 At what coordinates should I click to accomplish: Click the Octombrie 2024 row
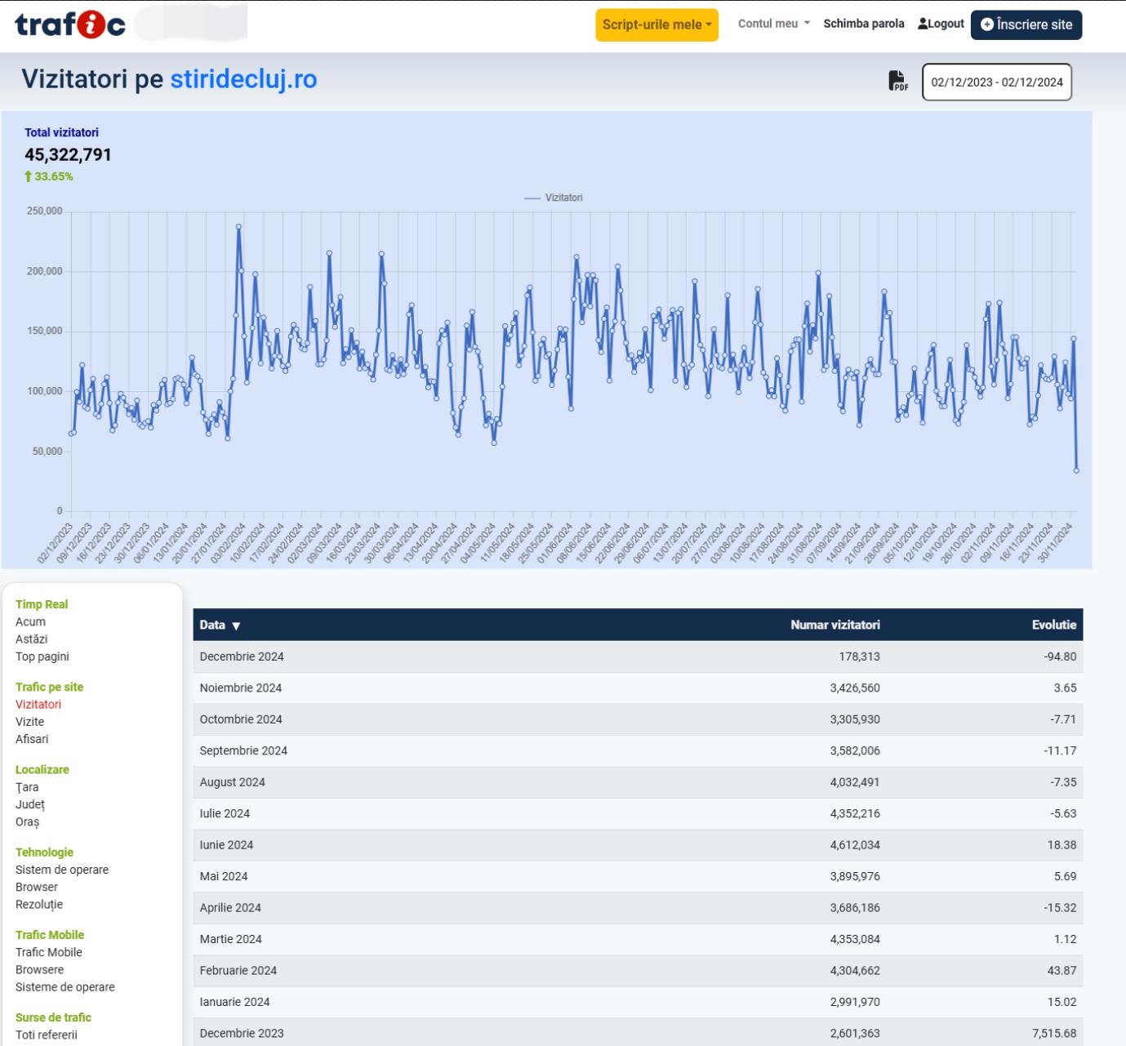[x=638, y=719]
